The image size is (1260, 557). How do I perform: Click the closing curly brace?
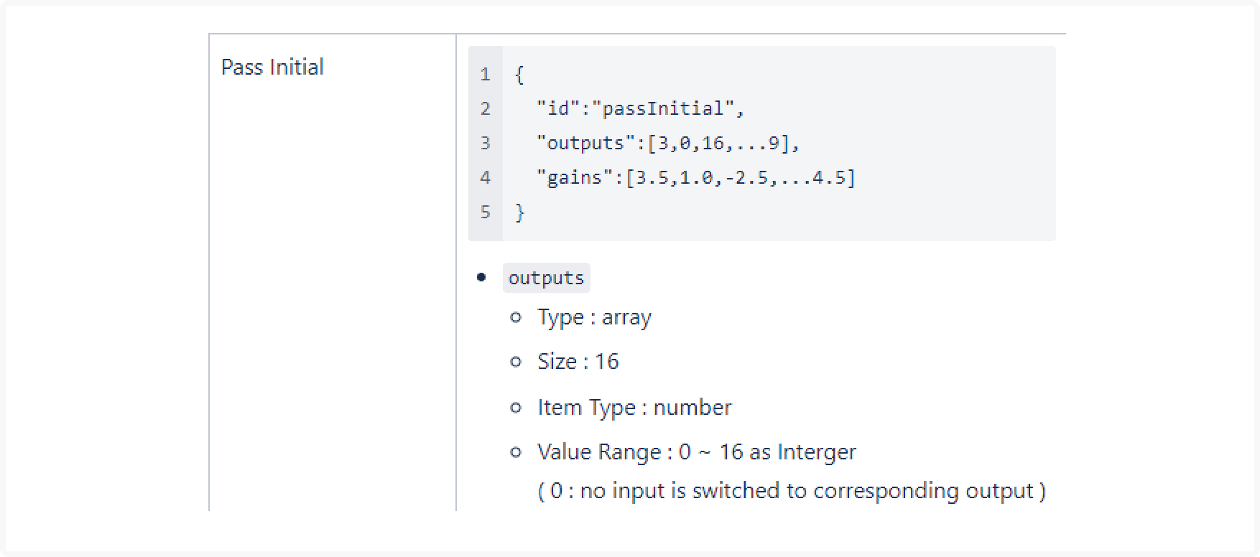pyautogui.click(x=519, y=212)
